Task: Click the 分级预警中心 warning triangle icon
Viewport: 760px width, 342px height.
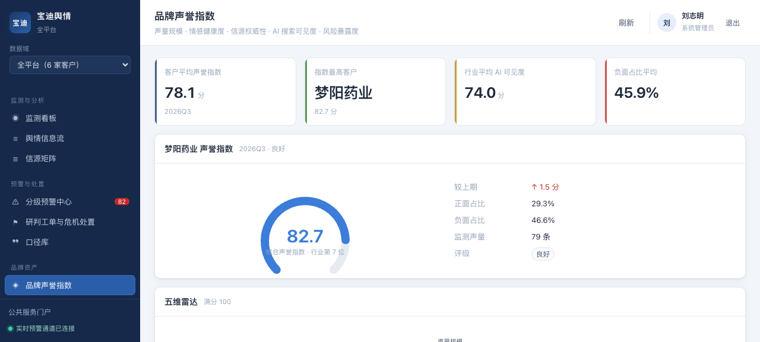Action: click(15, 202)
